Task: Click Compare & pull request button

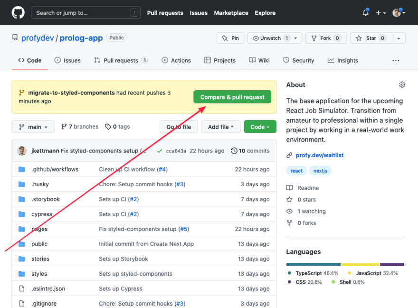Action: point(232,97)
